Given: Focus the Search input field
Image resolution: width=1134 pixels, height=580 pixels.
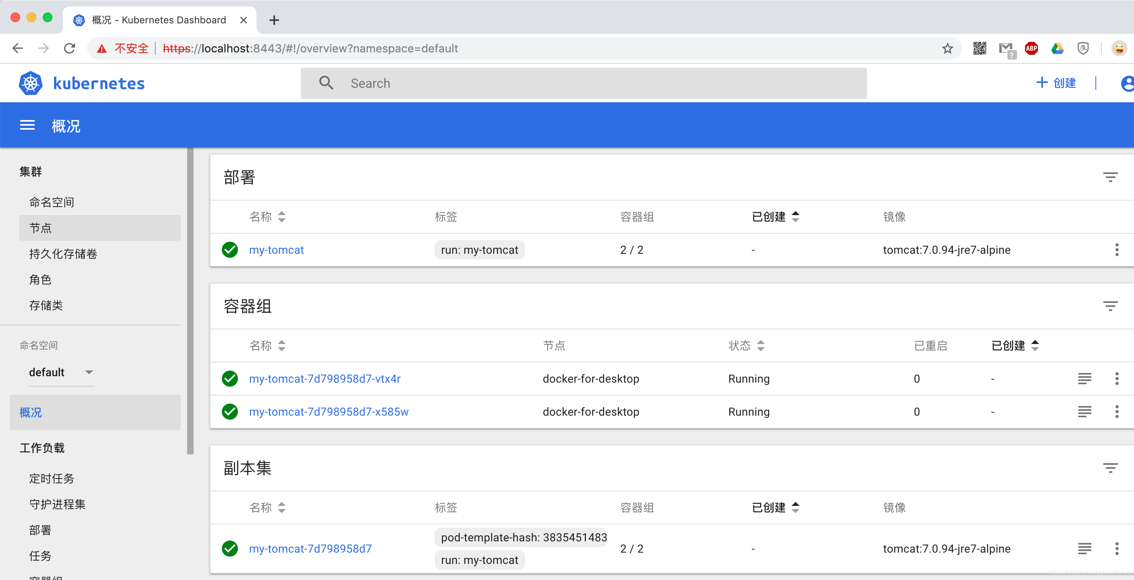Looking at the screenshot, I should coord(583,83).
